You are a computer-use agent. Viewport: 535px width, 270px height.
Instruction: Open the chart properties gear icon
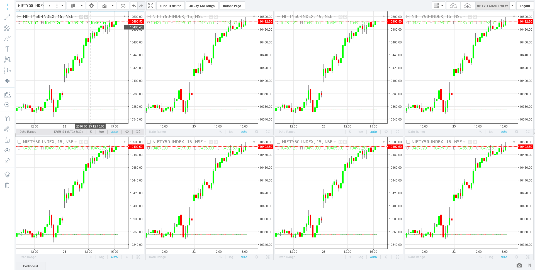[91, 6]
